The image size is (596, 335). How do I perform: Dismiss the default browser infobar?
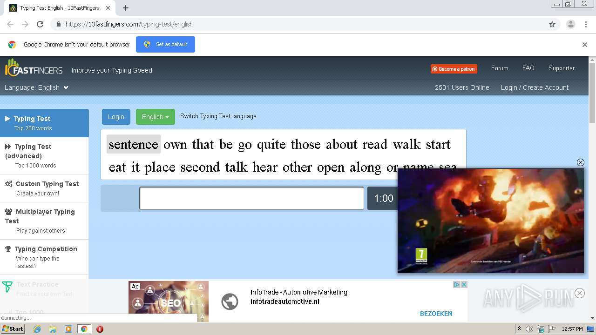[x=585, y=45]
